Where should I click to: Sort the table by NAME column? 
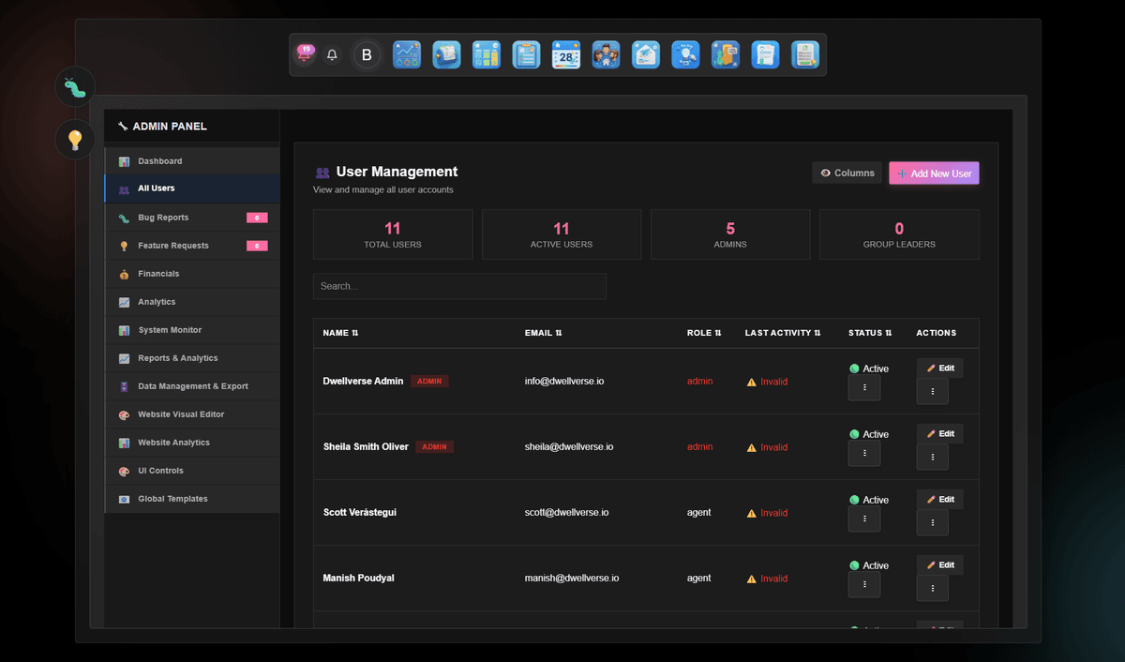[x=337, y=333]
